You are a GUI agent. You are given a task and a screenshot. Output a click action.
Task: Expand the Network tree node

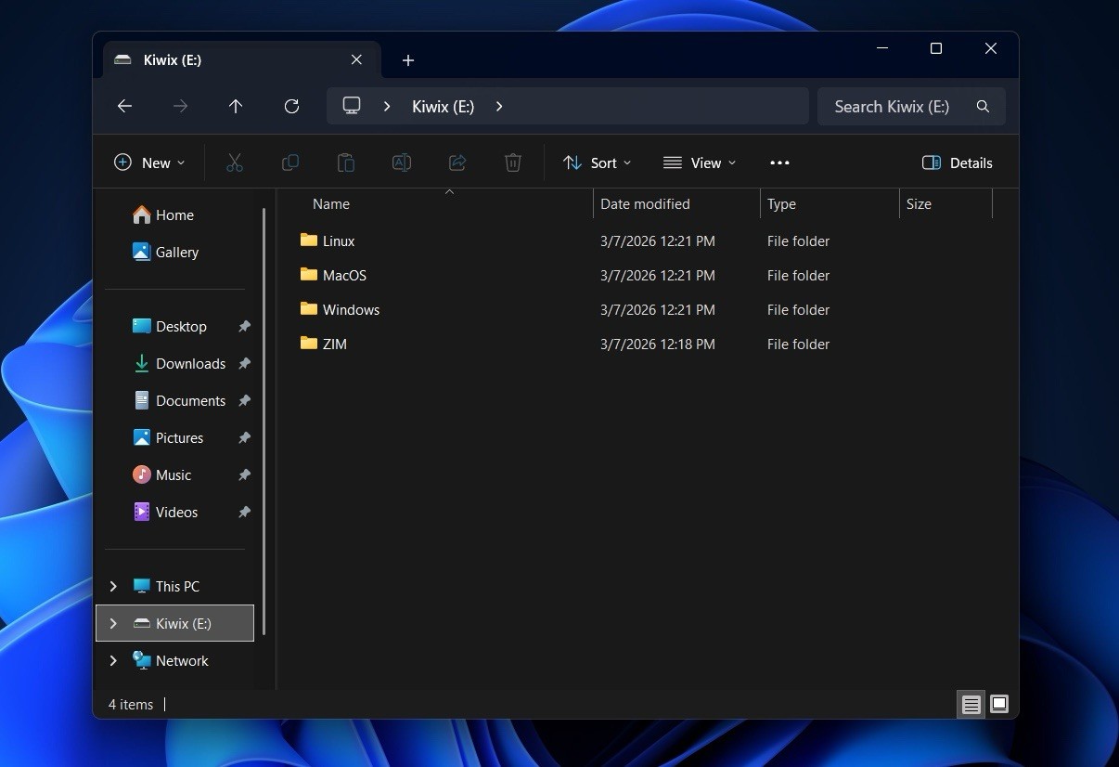point(113,660)
